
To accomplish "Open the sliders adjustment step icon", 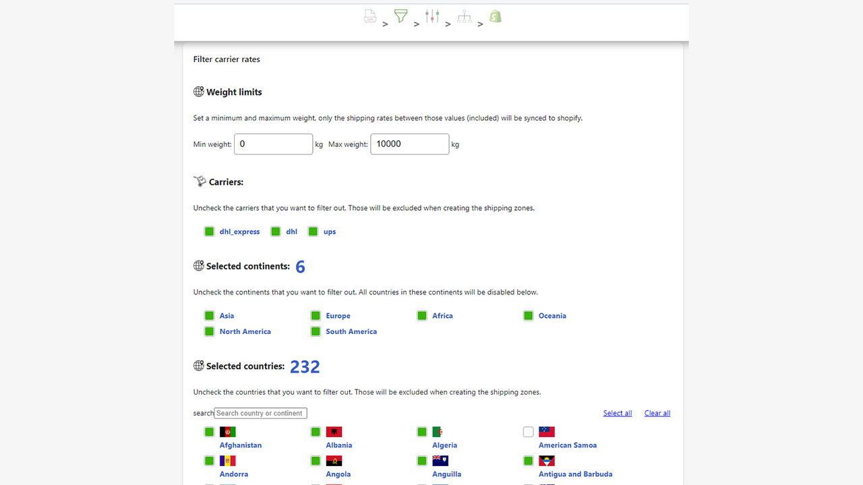I will coord(432,16).
